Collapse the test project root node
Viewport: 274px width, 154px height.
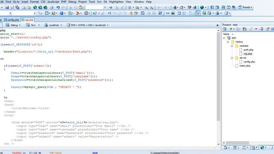click(x=224, y=38)
